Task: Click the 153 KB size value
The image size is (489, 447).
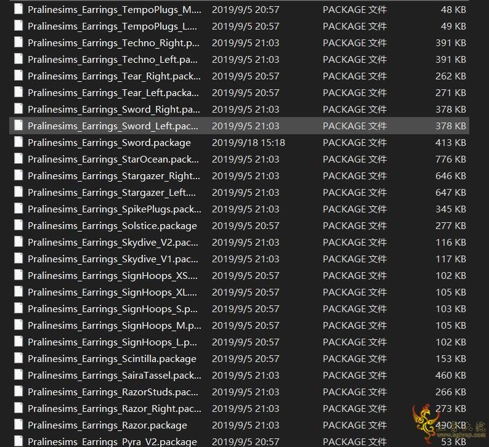Action: (451, 359)
